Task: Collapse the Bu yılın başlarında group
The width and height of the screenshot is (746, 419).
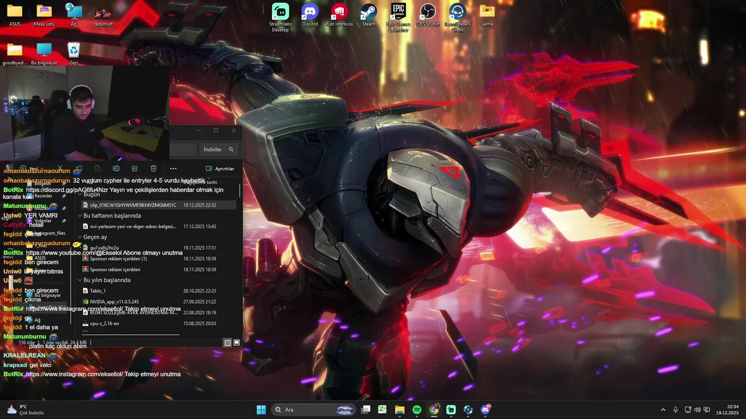Action: coord(80,280)
